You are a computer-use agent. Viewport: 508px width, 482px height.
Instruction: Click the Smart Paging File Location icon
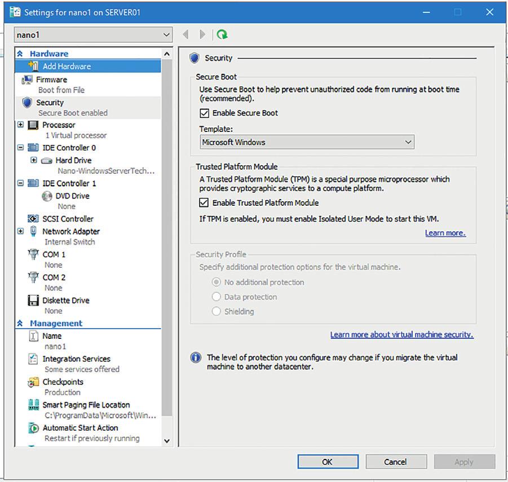tap(33, 405)
